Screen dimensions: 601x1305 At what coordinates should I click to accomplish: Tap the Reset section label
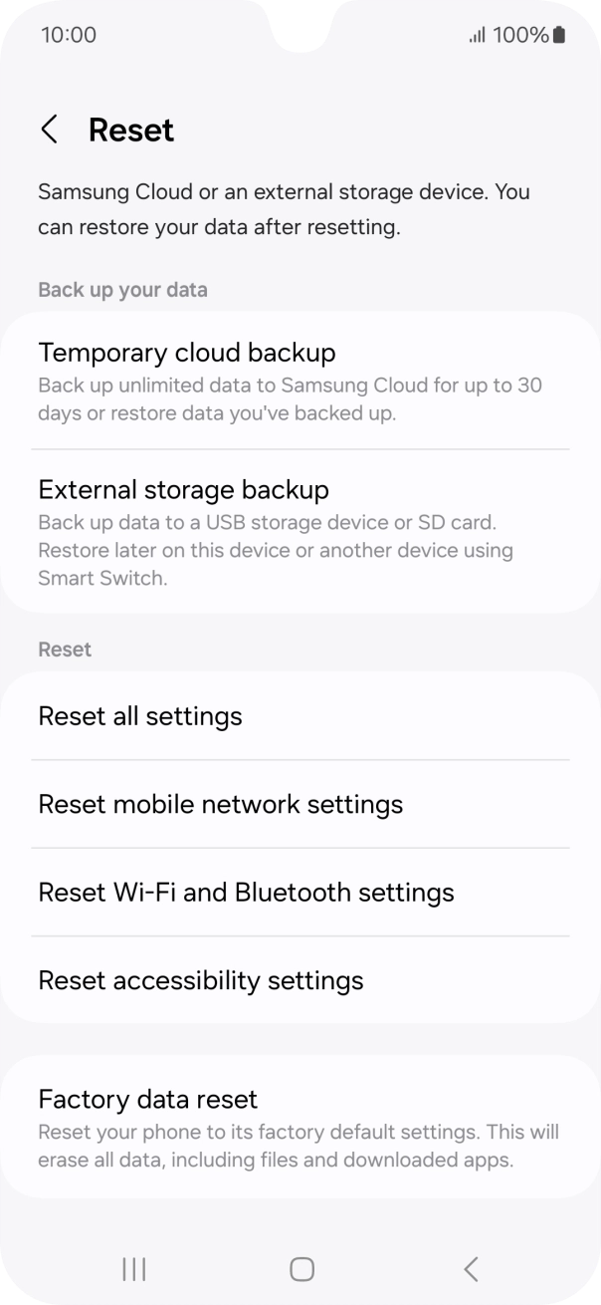tap(65, 649)
